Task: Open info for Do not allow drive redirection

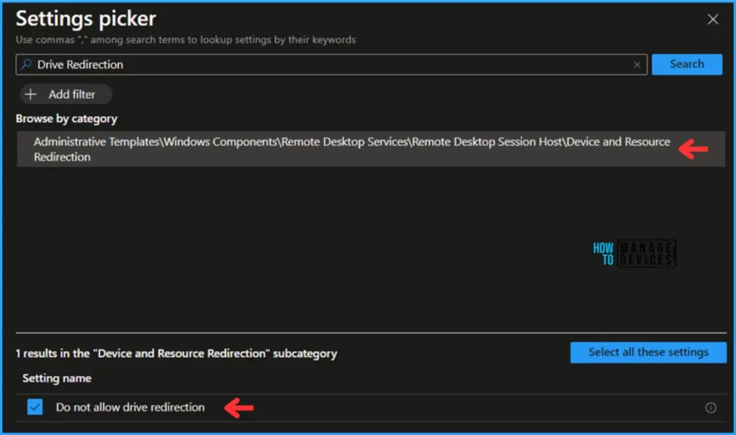Action: 711,408
